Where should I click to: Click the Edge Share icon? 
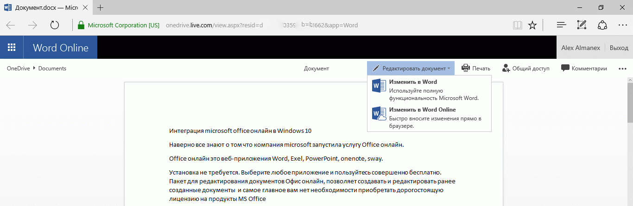click(602, 25)
